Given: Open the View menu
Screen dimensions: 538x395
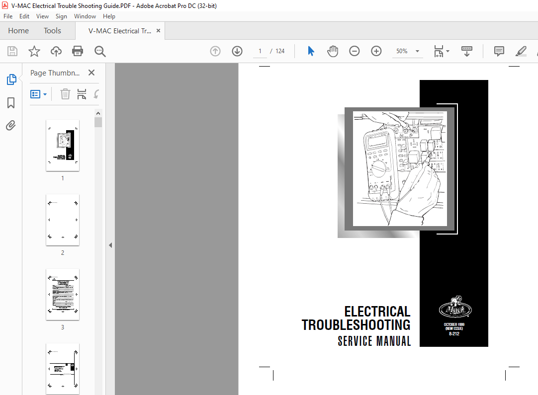Looking at the screenshot, I should [42, 16].
